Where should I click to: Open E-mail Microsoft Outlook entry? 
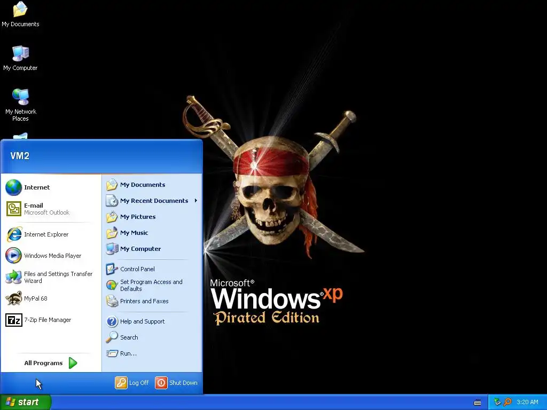tap(51, 209)
